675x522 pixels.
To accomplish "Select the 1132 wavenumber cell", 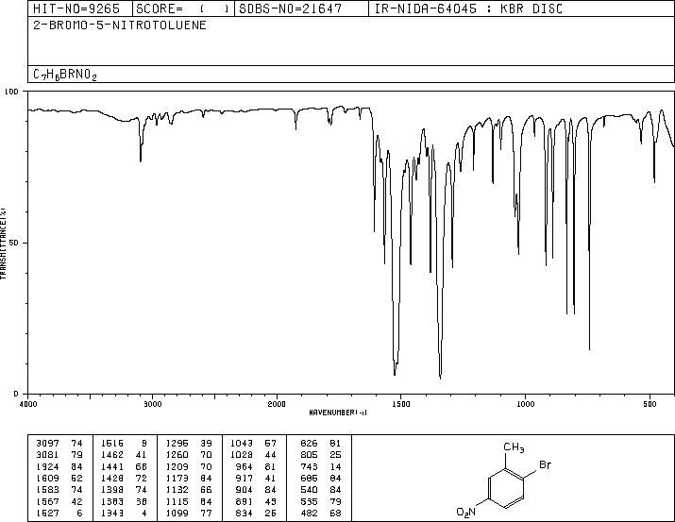I will [177, 490].
